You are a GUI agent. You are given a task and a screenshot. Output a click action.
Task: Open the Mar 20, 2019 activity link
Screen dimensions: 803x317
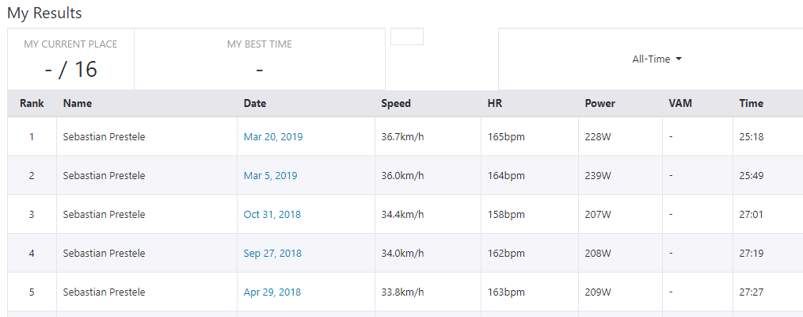click(272, 137)
